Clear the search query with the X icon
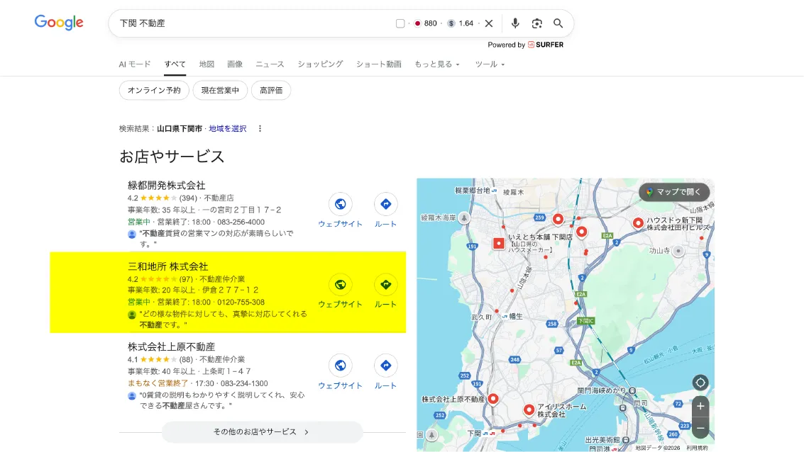 click(x=489, y=23)
